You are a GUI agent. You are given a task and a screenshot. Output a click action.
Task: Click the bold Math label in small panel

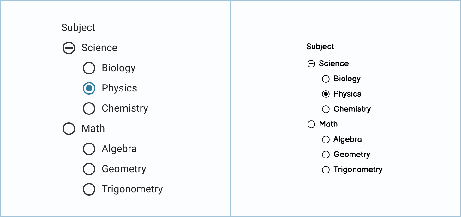coord(328,124)
